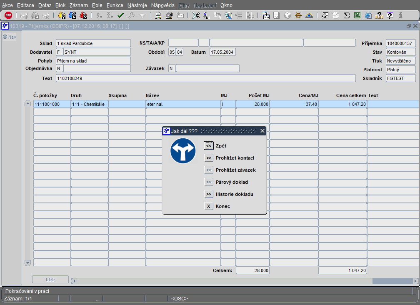
Task: Select the Nav radio button
Action: tap(5, 37)
